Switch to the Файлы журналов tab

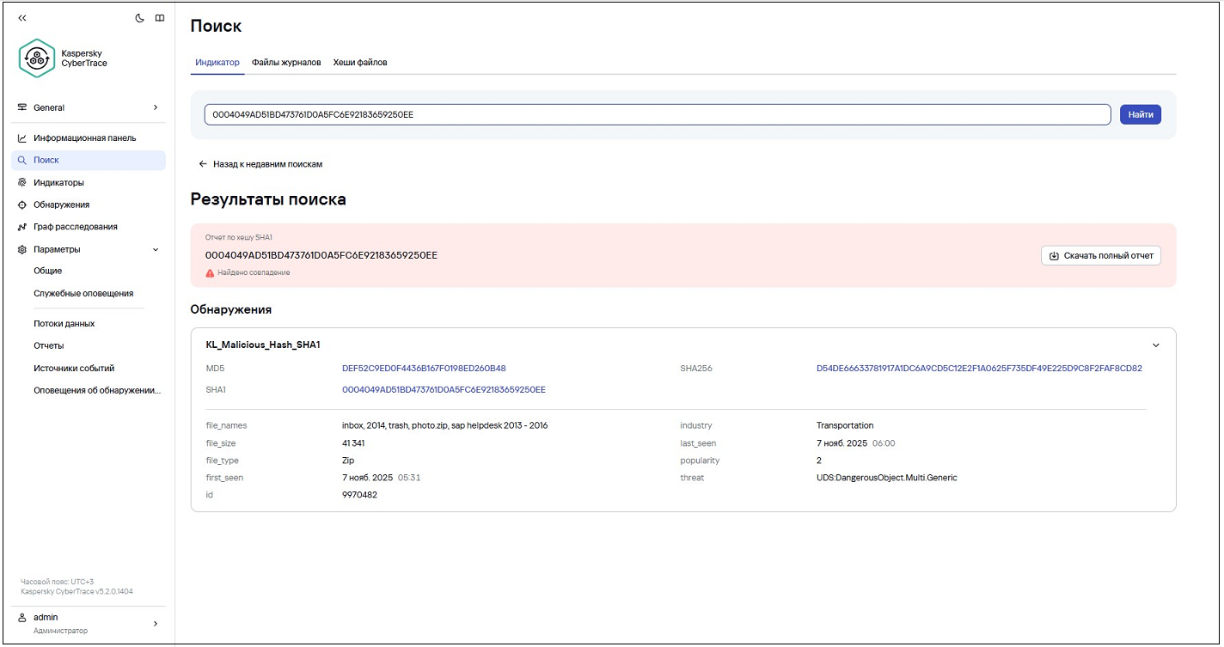tap(286, 63)
